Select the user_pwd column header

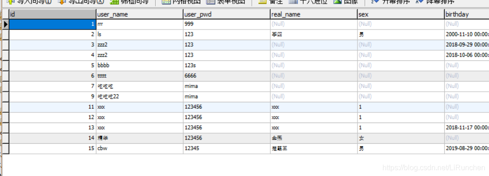tap(227, 14)
